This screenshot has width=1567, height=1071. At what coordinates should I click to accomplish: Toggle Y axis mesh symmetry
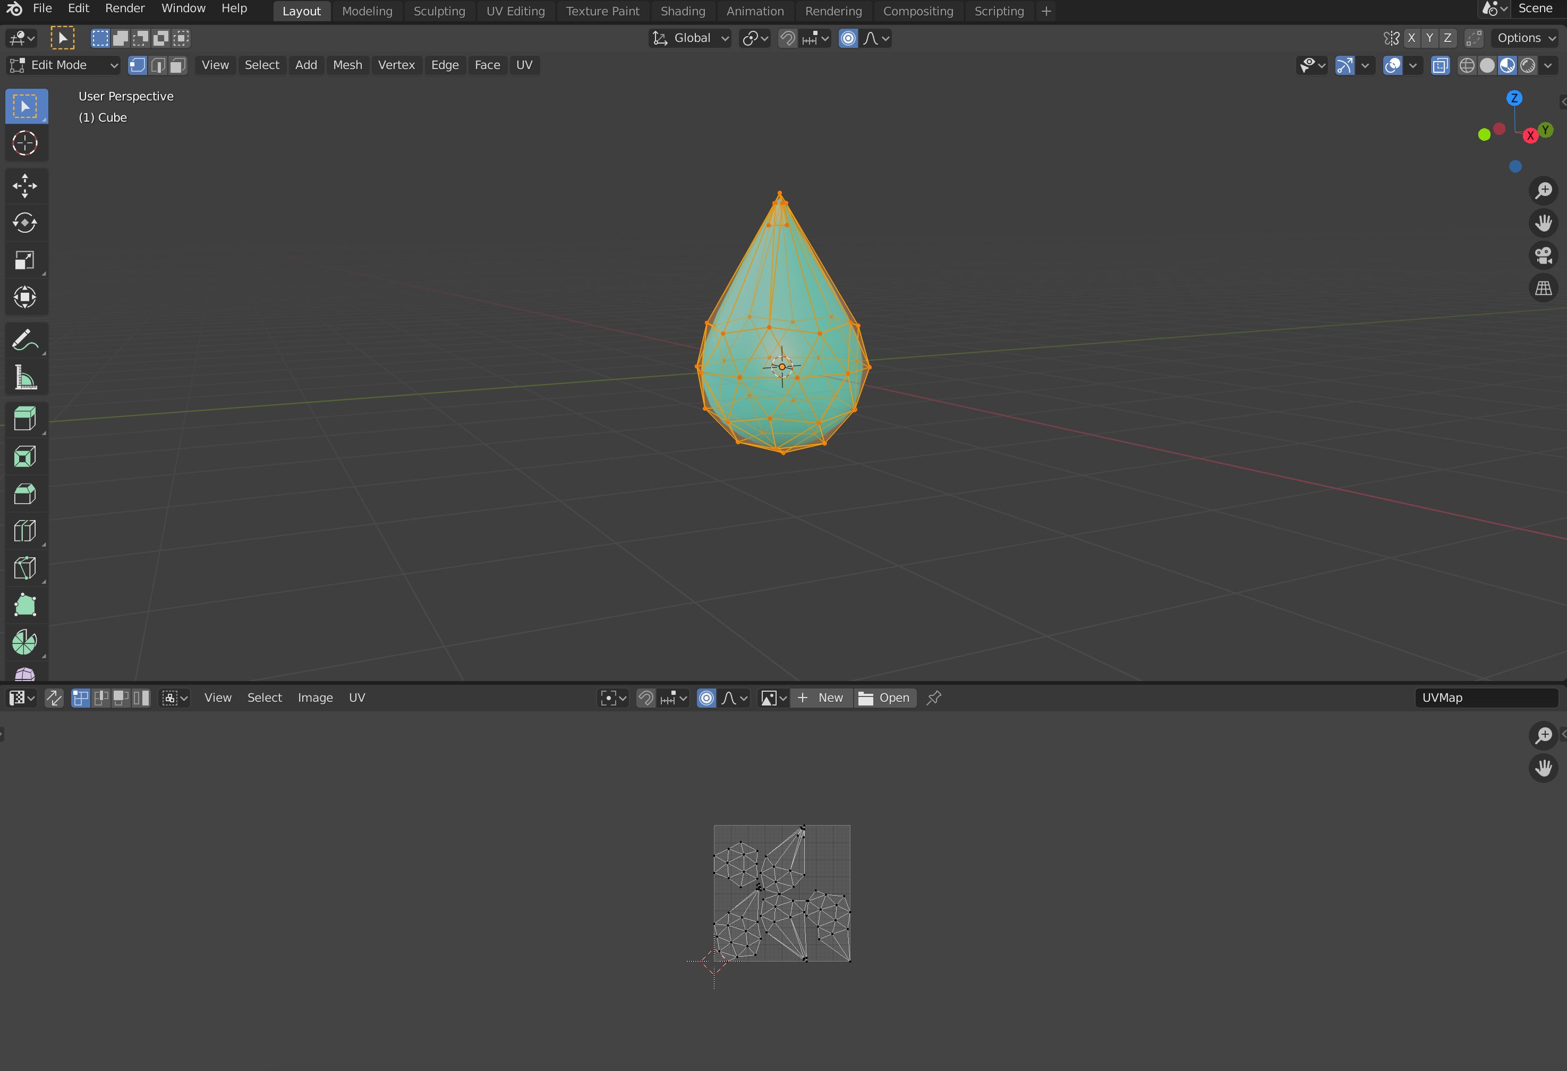[x=1429, y=38]
